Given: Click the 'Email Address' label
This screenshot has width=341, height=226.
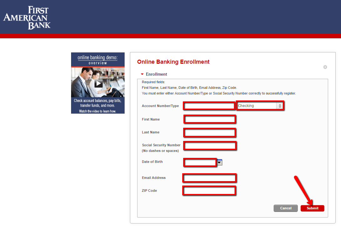Looking at the screenshot, I should pyautogui.click(x=154, y=178).
